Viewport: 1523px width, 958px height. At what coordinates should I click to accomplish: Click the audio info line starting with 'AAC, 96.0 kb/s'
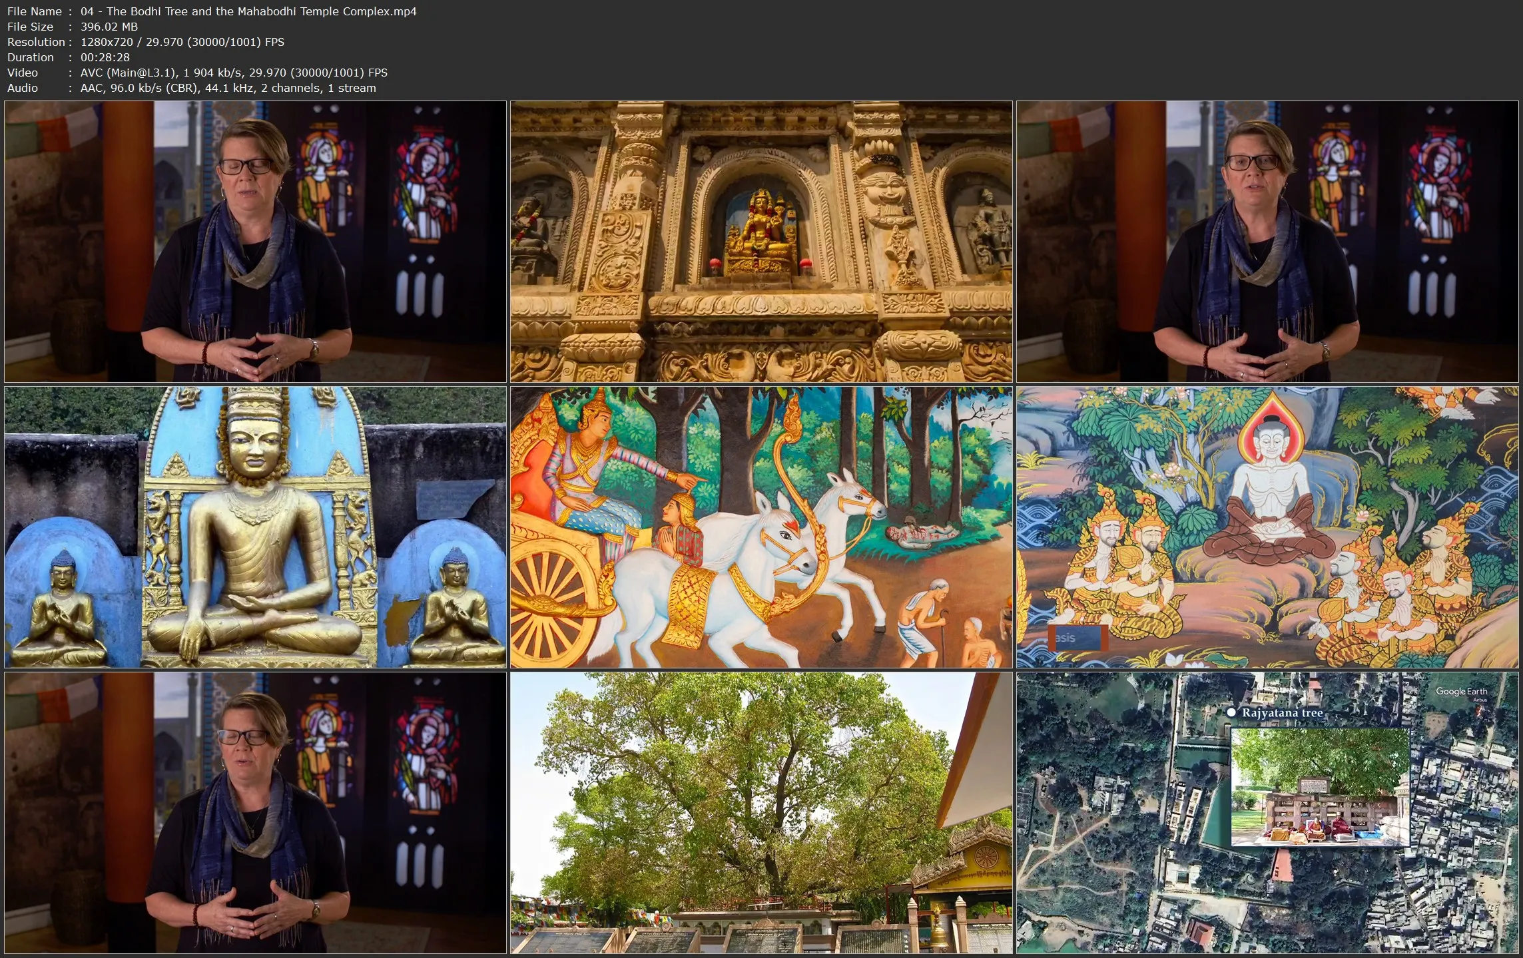[228, 88]
